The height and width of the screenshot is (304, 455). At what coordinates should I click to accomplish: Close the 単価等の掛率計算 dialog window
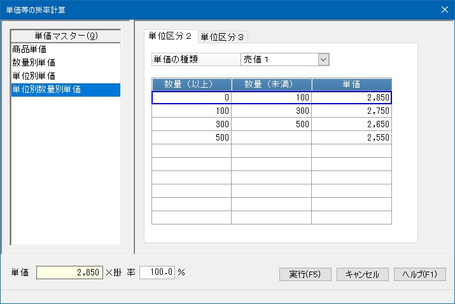tap(444, 10)
